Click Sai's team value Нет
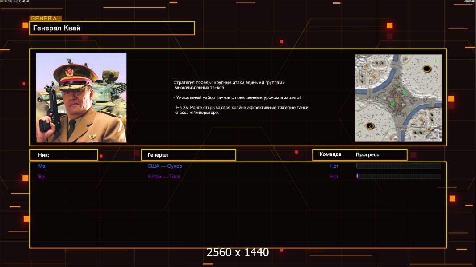This screenshot has height=267, width=476. pos(334,177)
